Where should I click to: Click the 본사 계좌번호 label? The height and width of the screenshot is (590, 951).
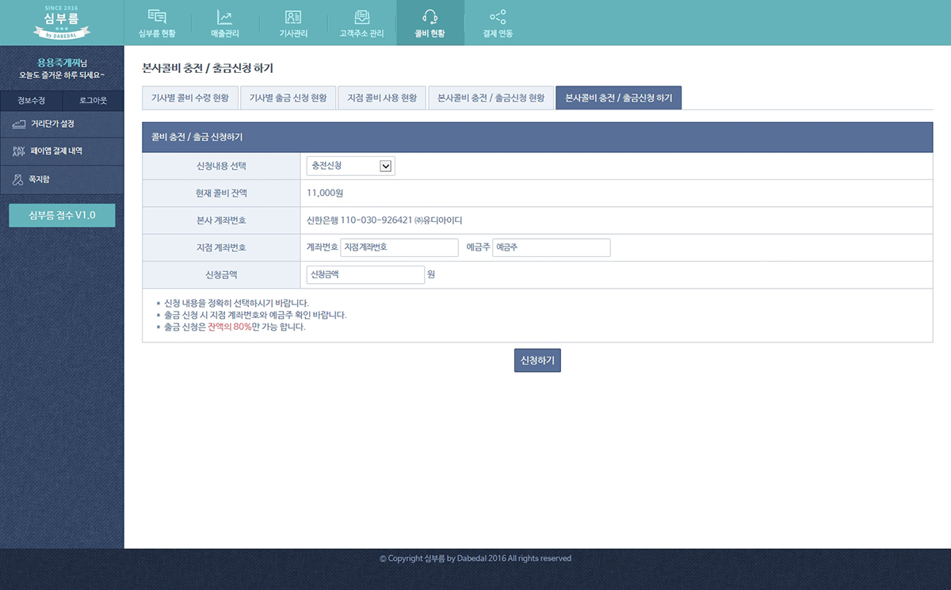pos(221,220)
